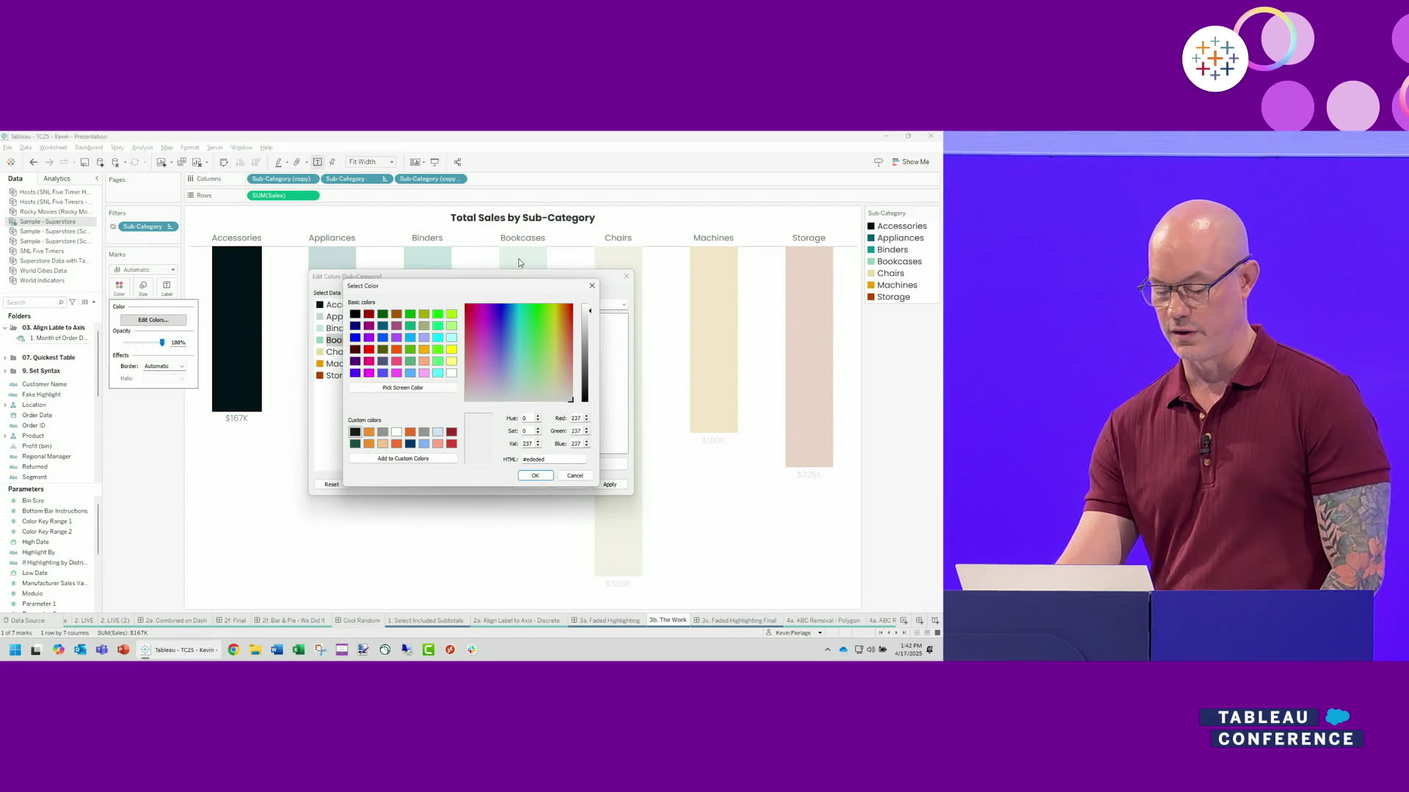The height and width of the screenshot is (792, 1409).
Task: Expand the 07. Quickest Table folder
Action: click(5, 358)
